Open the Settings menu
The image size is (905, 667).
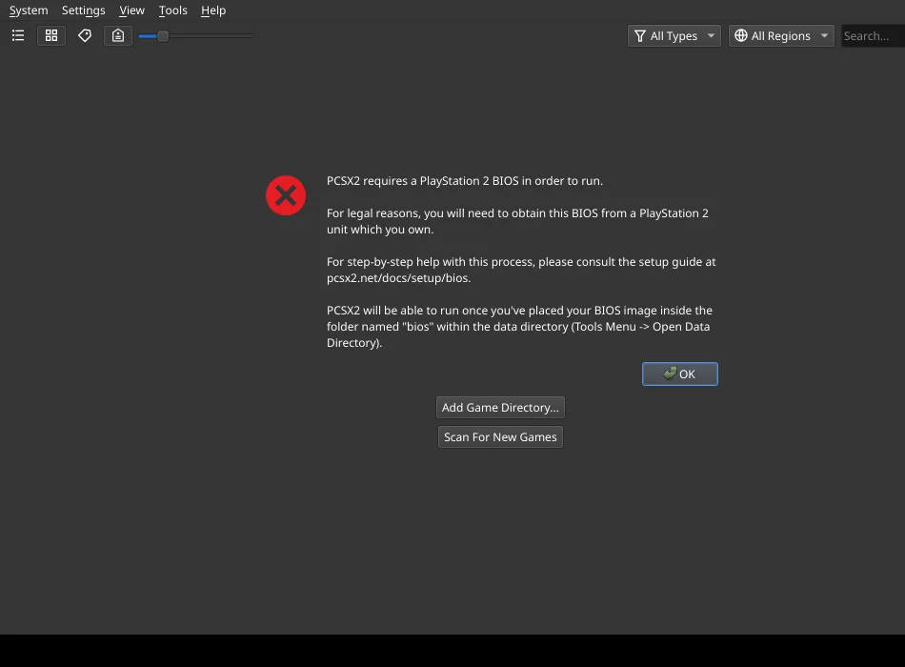pyautogui.click(x=84, y=10)
